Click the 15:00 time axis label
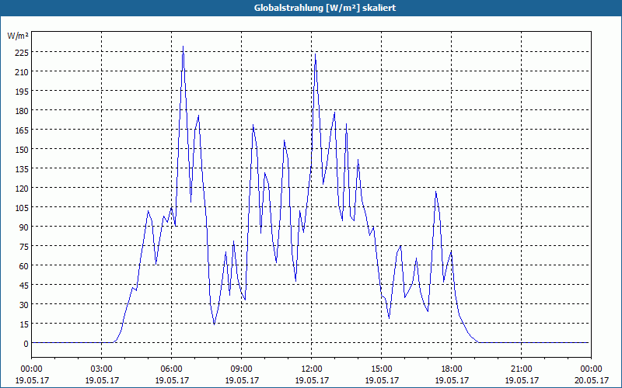This screenshot has width=622, height=388. click(381, 369)
